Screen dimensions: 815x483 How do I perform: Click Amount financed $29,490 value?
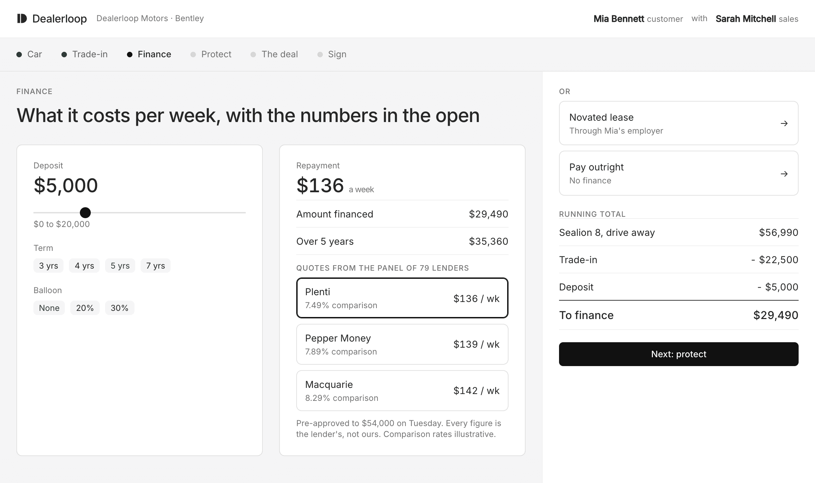[488, 214]
